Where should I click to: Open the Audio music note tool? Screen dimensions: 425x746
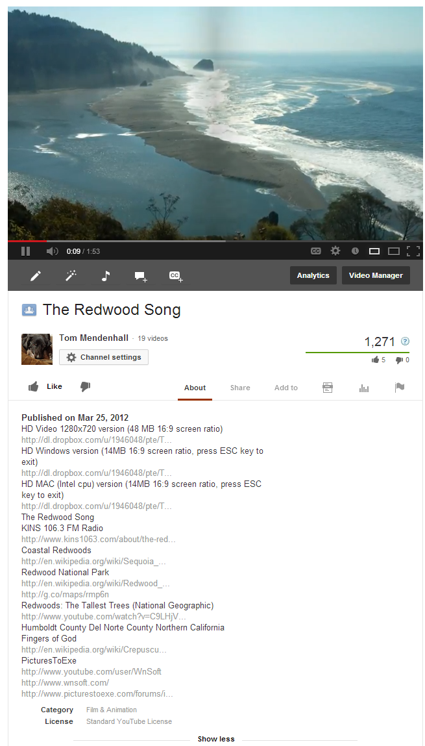tap(106, 275)
